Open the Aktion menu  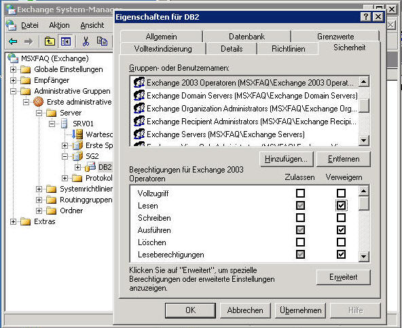59,25
